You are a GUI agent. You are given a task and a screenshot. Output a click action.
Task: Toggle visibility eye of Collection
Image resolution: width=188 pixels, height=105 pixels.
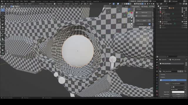pyautogui.click(x=184, y=8)
